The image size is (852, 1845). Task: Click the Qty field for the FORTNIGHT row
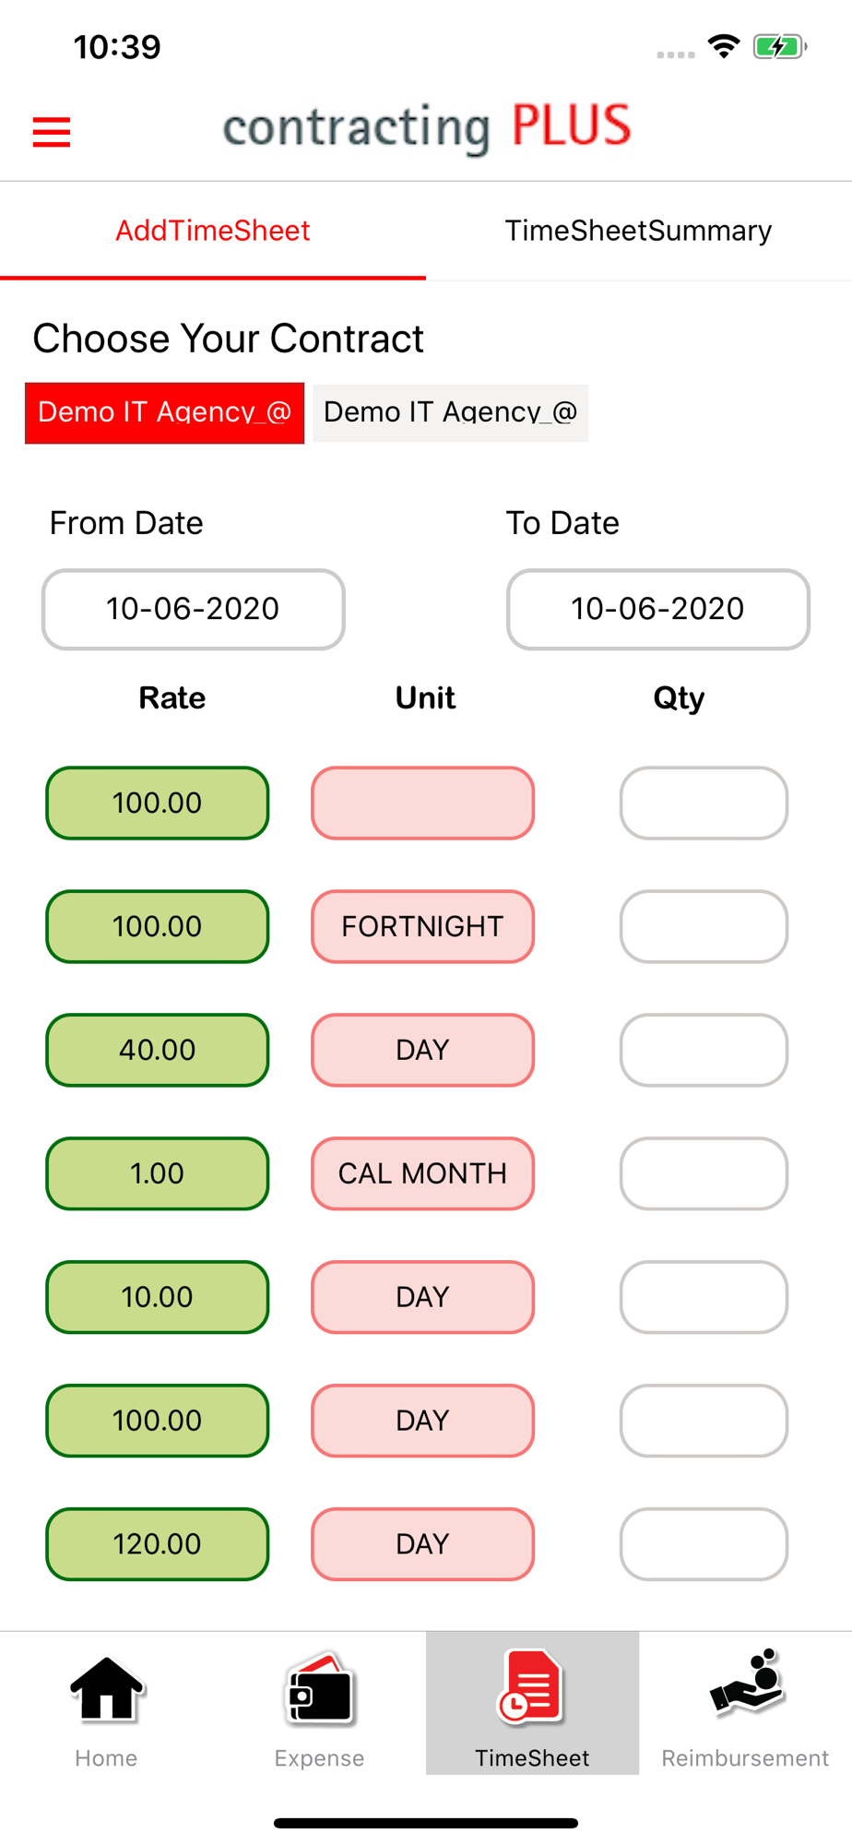click(704, 926)
